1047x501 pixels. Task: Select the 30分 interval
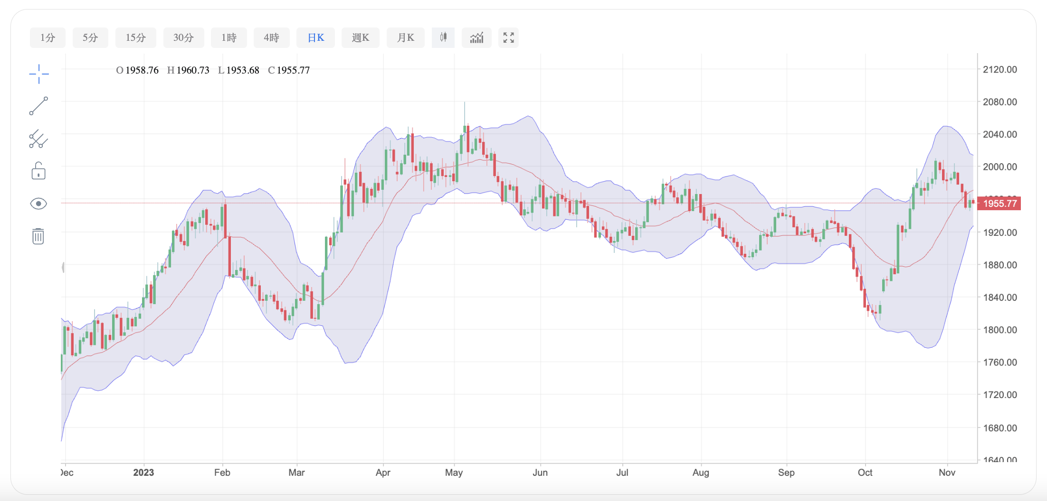(183, 37)
